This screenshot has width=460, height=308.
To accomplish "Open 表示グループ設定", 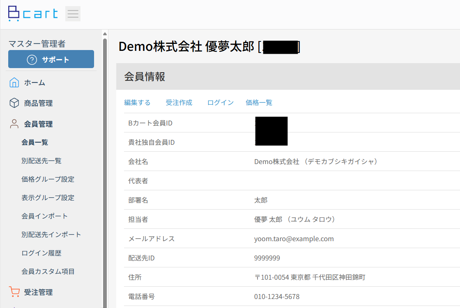I will pos(48,198).
